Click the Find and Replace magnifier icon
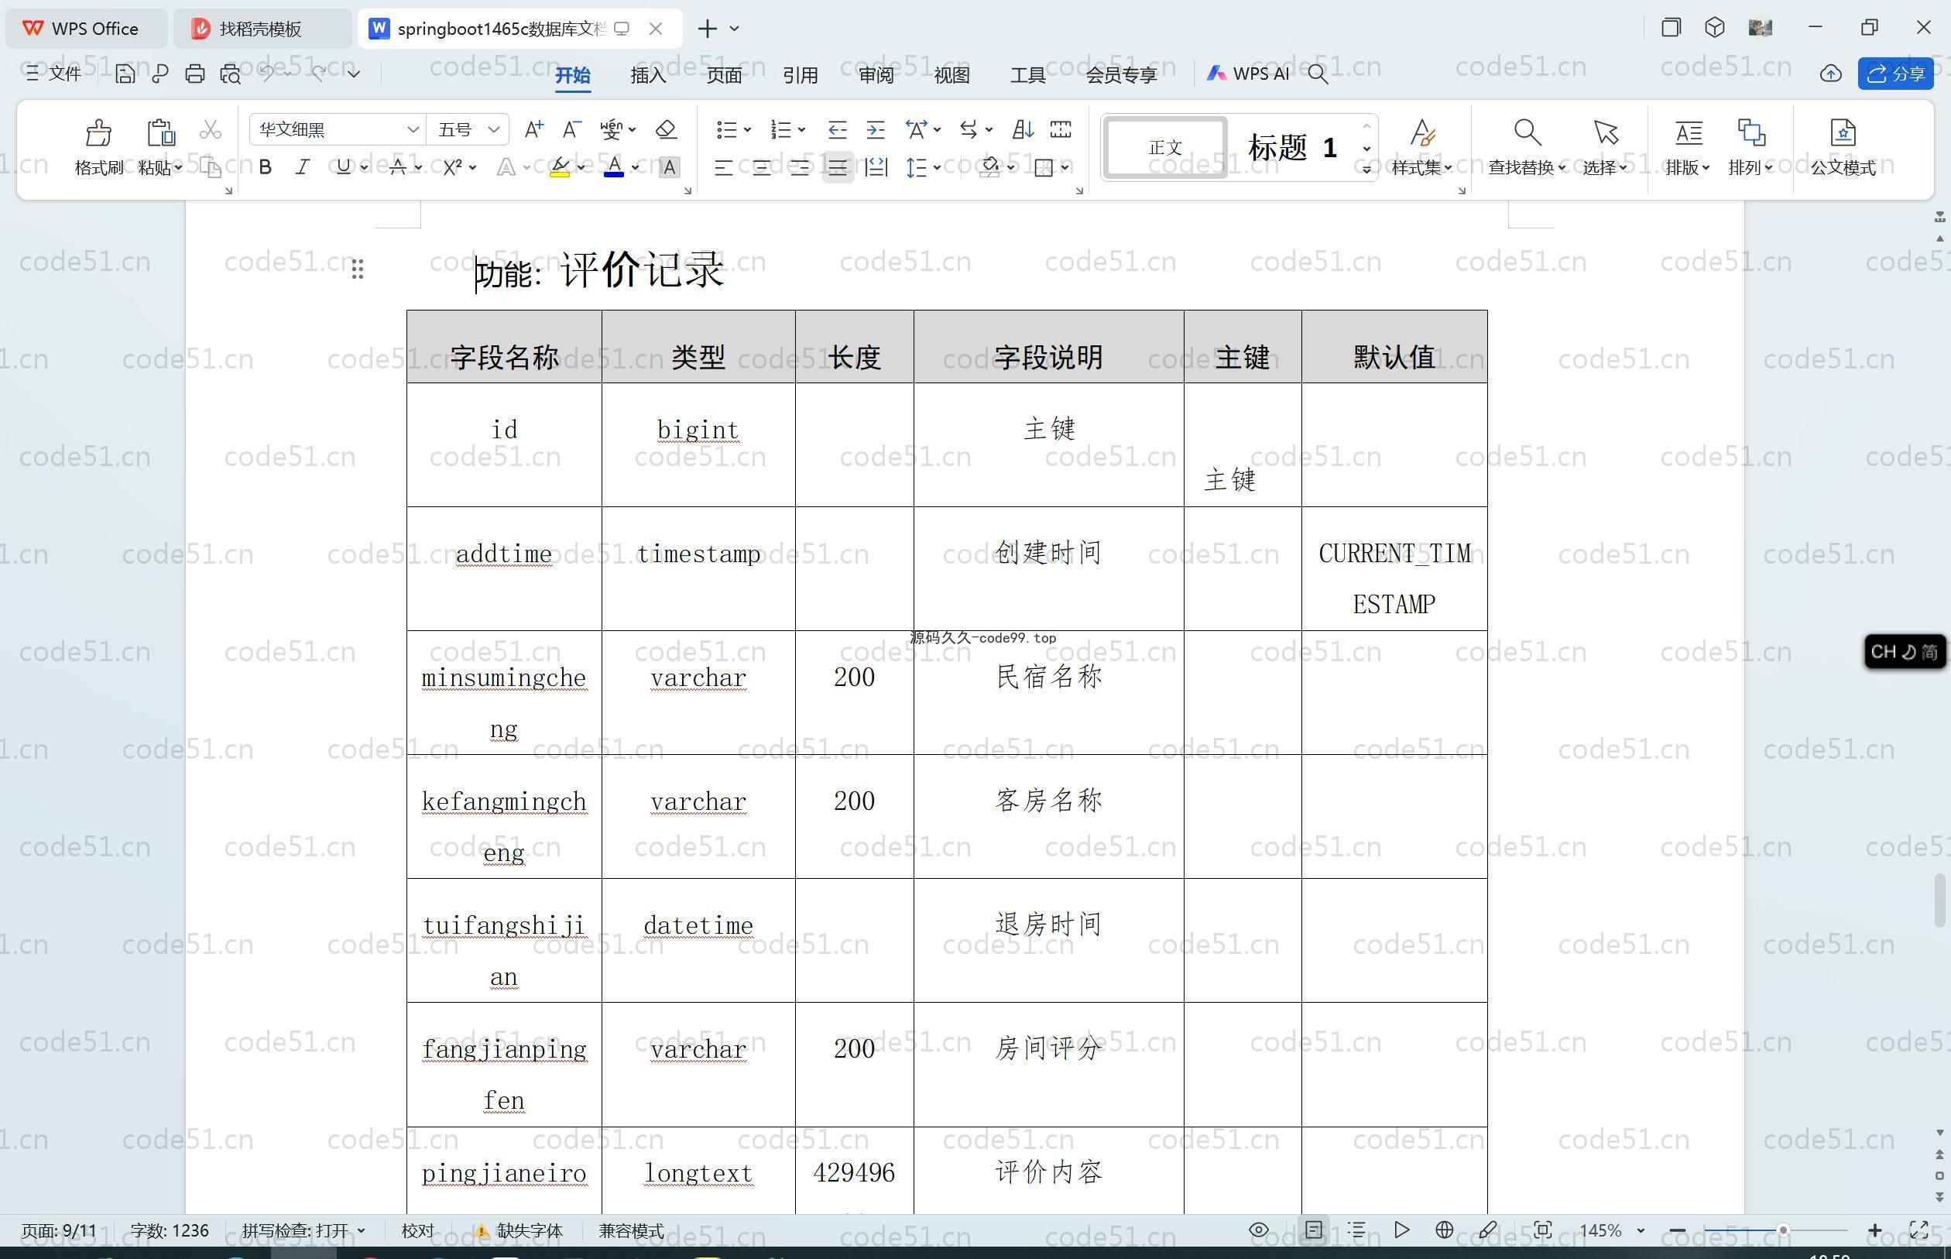This screenshot has width=1951, height=1259. 1526,132
